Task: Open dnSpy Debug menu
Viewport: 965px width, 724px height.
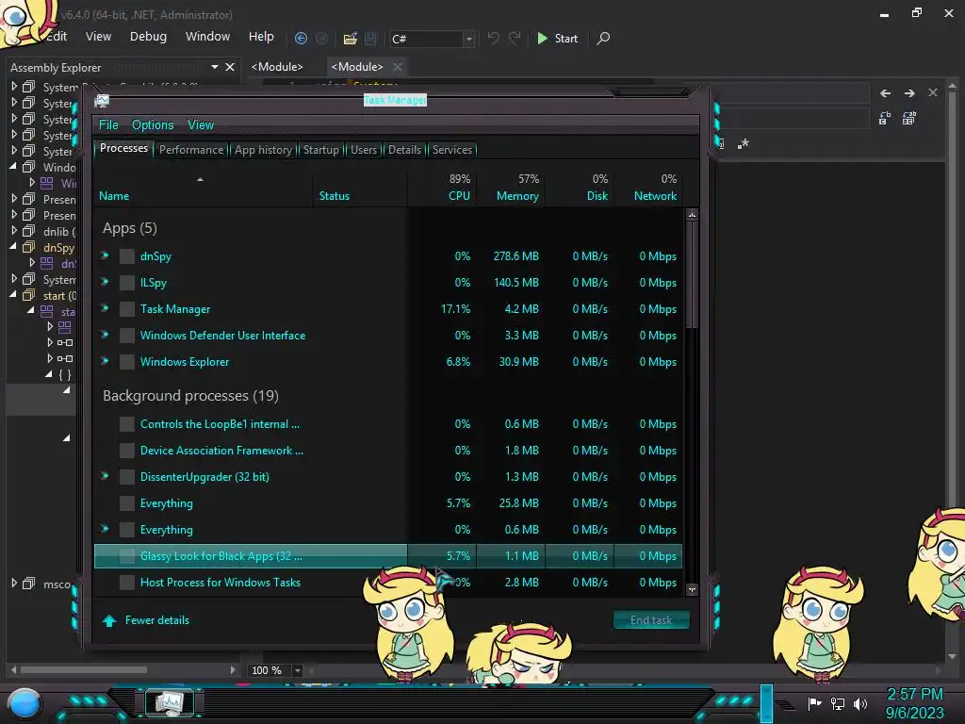Action: [x=148, y=37]
